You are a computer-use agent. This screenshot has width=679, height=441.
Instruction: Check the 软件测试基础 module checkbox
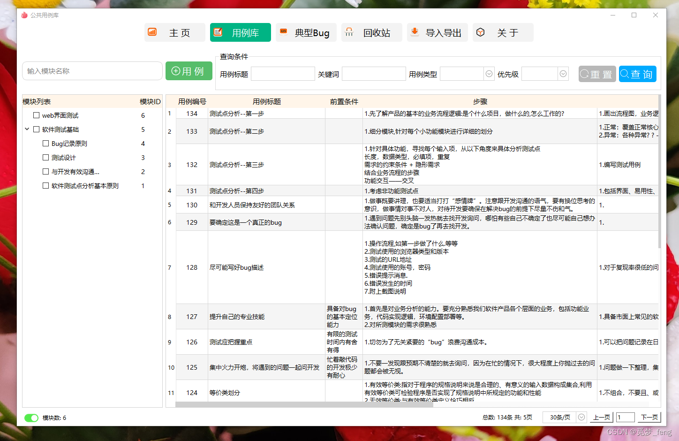coord(36,129)
